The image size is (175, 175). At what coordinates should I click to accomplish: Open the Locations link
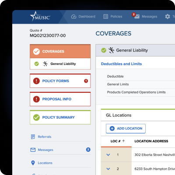[x=45, y=163]
